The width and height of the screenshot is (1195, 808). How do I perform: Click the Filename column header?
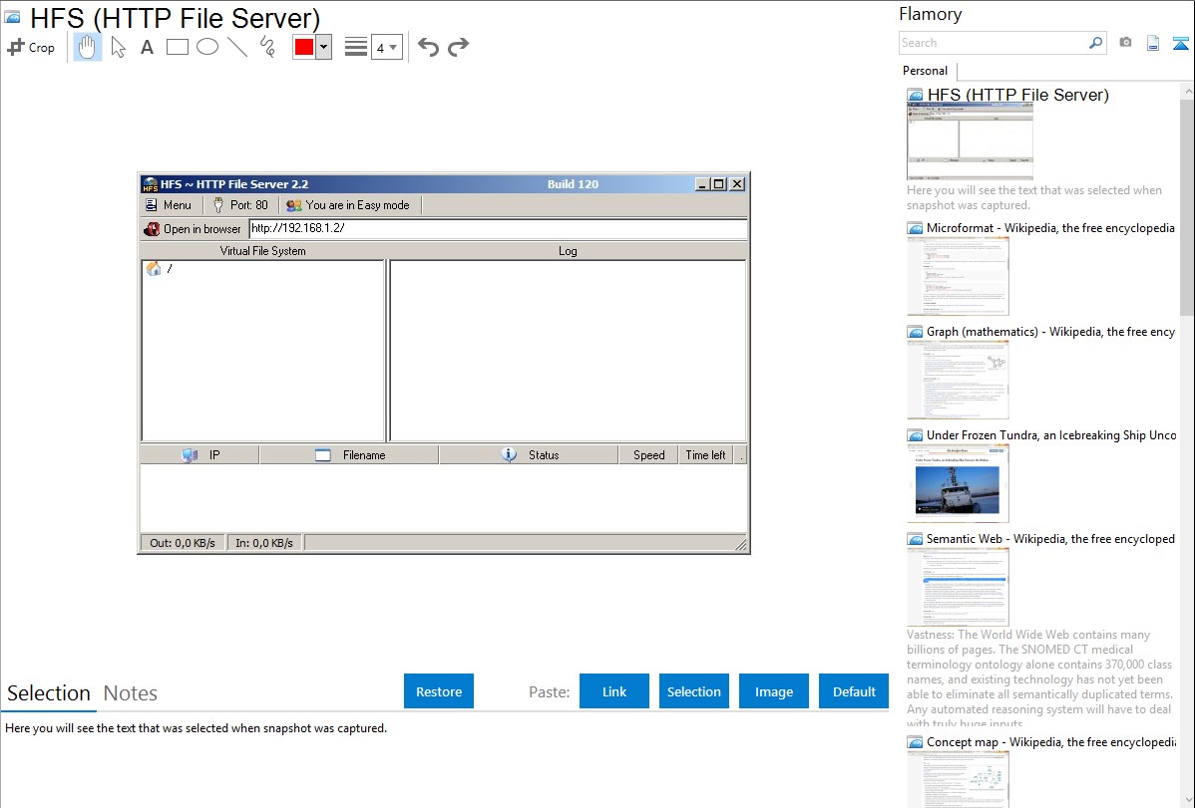click(350, 454)
